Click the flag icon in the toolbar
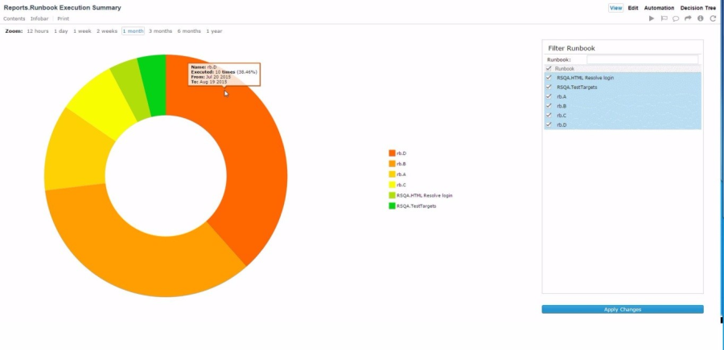The width and height of the screenshot is (724, 350). pyautogui.click(x=664, y=18)
